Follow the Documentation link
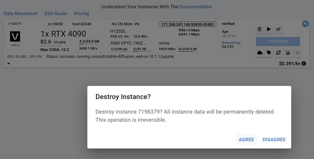Viewport: 314px width, 159px height. (195, 7)
